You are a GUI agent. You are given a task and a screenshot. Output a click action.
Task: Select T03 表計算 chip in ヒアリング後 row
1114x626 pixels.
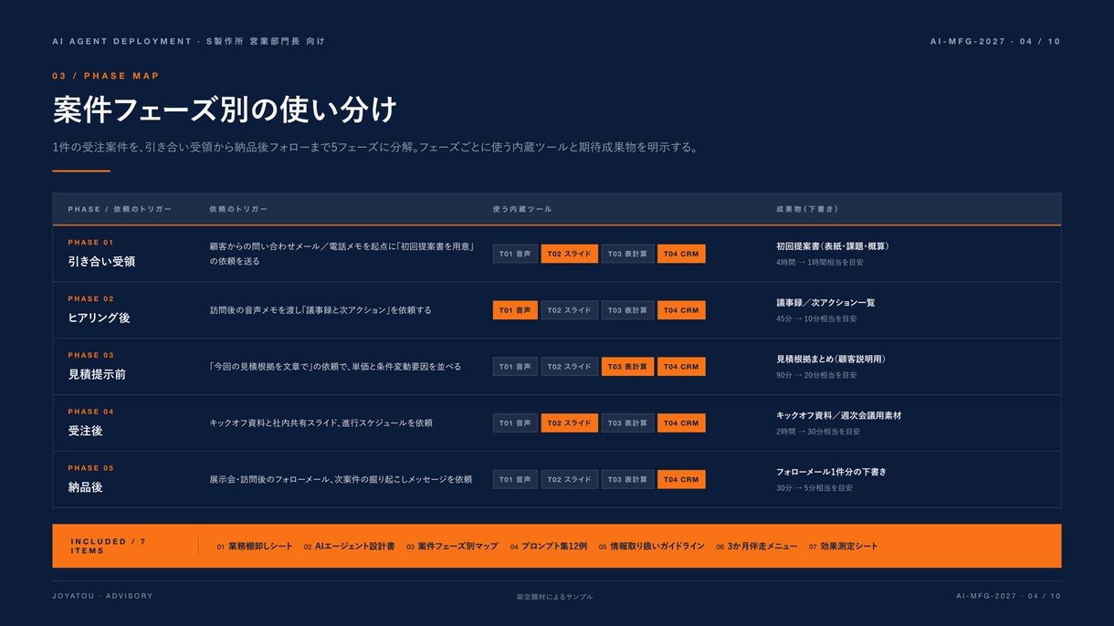(628, 310)
